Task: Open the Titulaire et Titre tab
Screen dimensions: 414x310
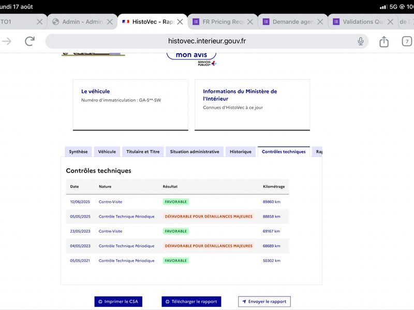Action: point(143,151)
